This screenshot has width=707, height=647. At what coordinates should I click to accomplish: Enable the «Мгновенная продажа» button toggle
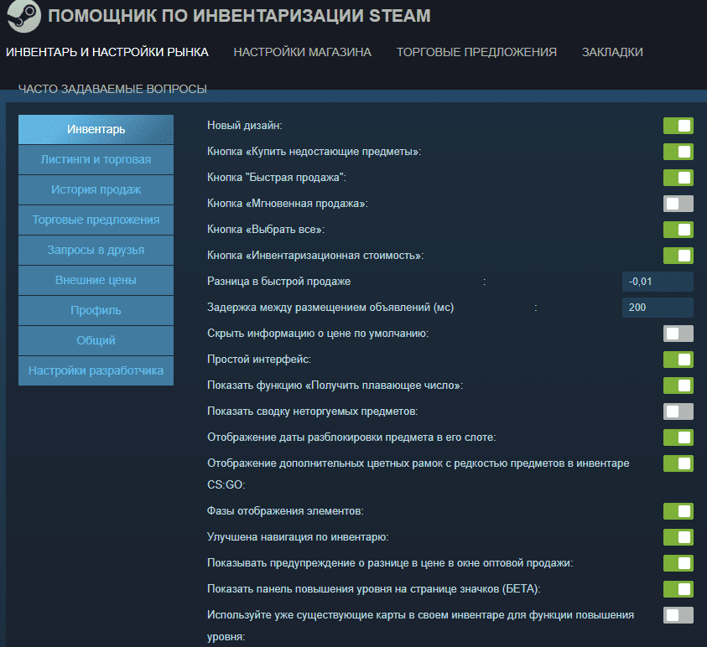[x=678, y=204]
